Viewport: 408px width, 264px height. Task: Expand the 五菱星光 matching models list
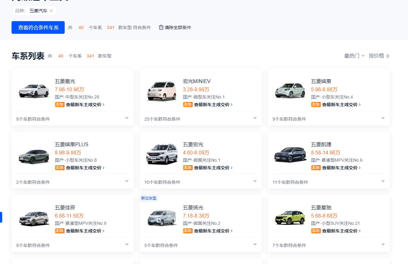coord(127,118)
